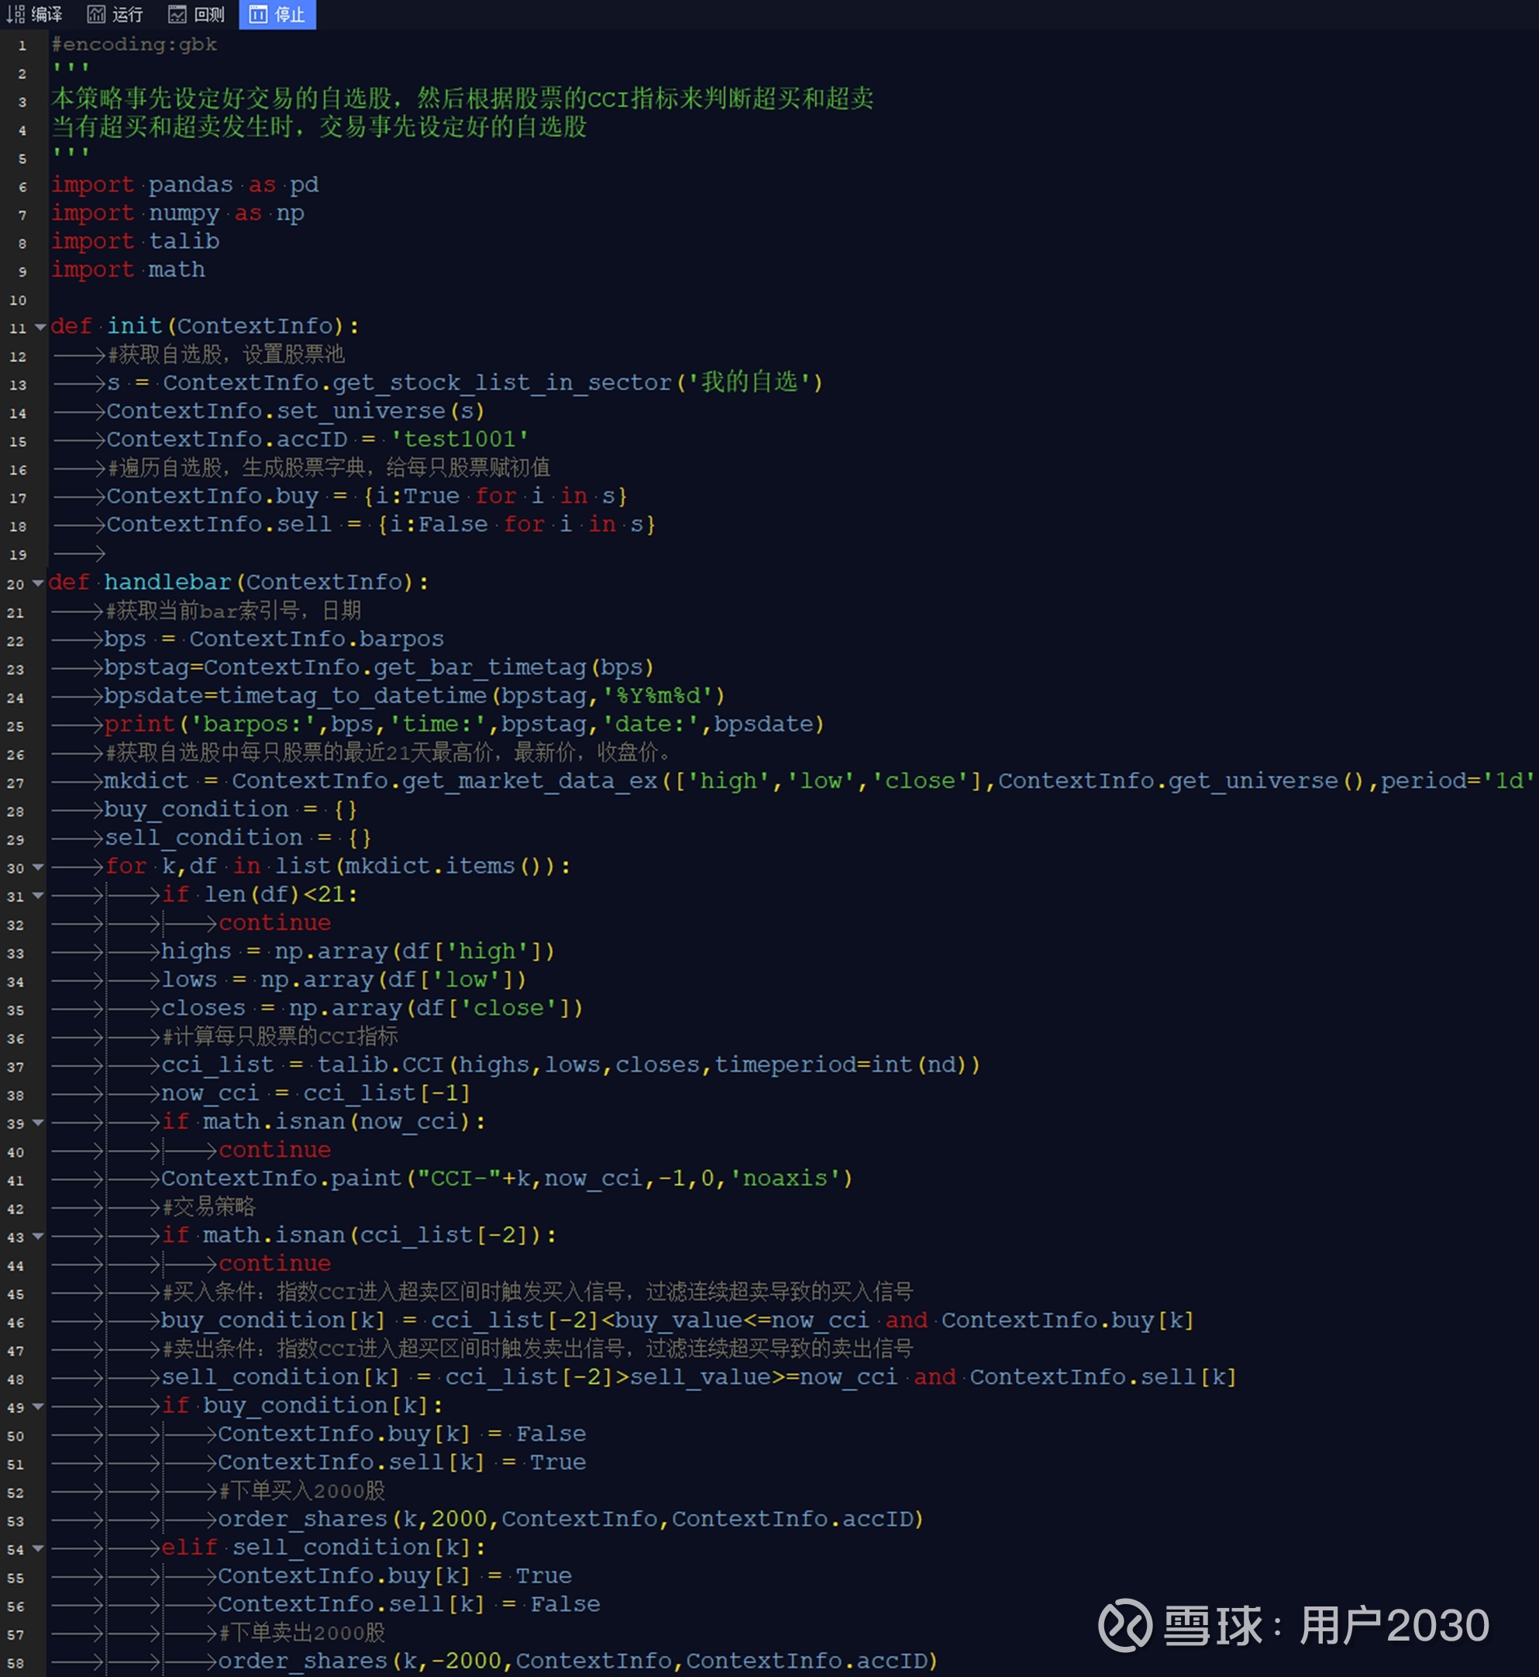
Task: Collapse the handlebar function at line 20
Action: (38, 583)
